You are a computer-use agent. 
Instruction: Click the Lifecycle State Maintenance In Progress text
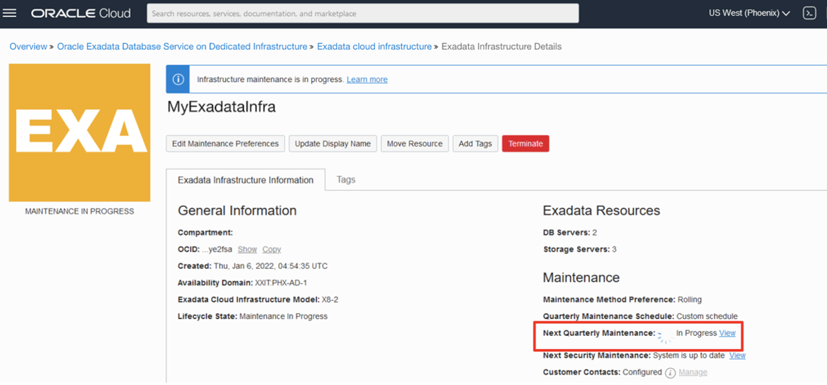tap(283, 316)
